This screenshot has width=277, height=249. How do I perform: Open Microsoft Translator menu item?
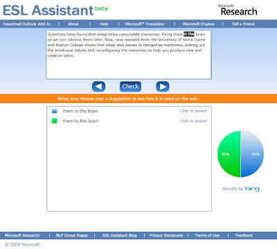pos(145,24)
